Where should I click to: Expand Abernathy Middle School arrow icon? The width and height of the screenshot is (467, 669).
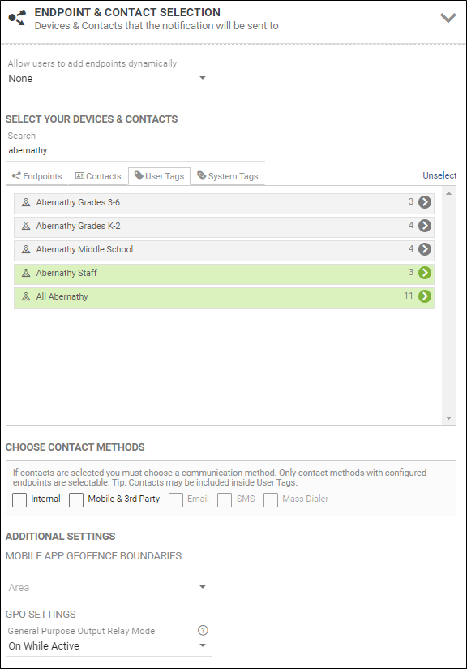point(424,249)
